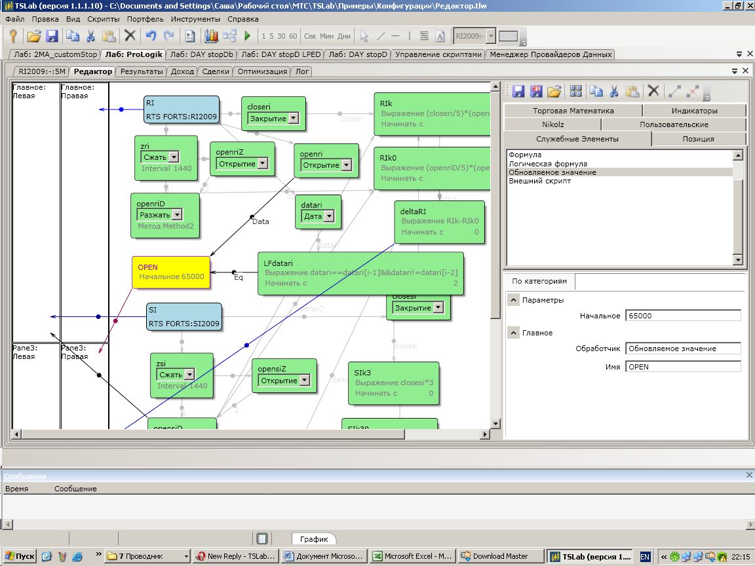This screenshot has width=755, height=566.
Task: Select the 30 interval toggle
Action: (x=281, y=37)
